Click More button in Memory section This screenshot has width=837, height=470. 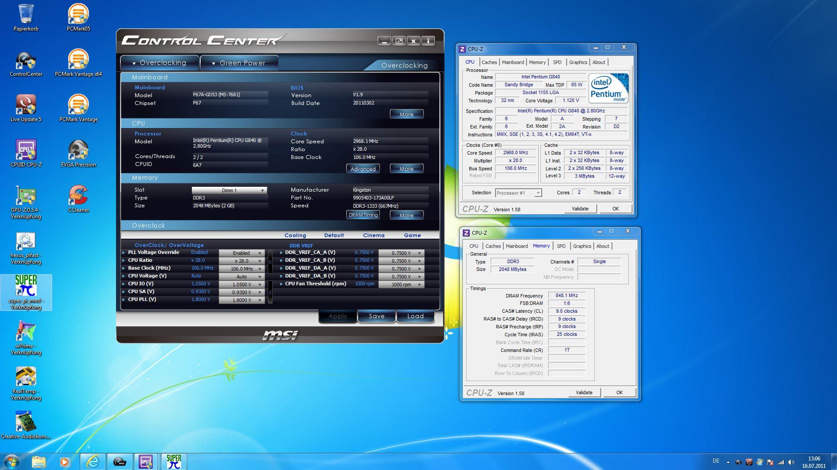pyautogui.click(x=407, y=215)
